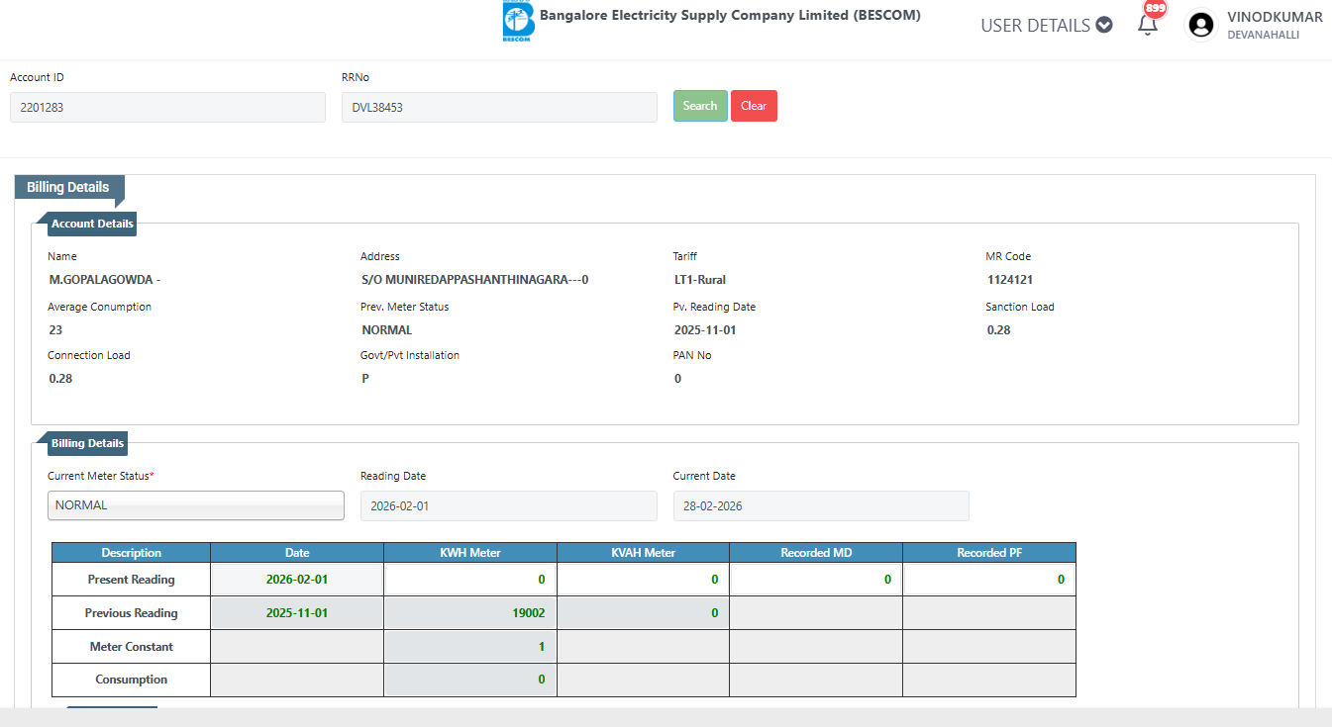Select the Reading Date field
The image size is (1332, 727).
508,505
